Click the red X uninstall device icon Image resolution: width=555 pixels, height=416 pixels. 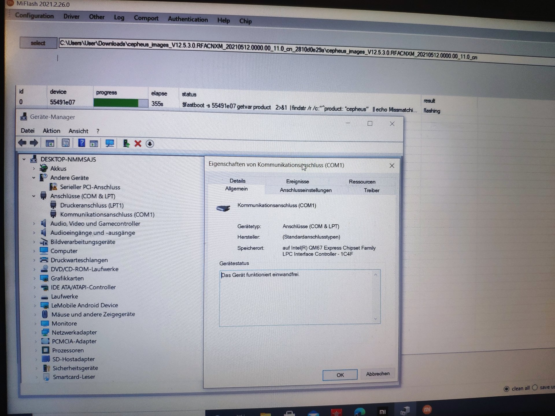(x=138, y=144)
